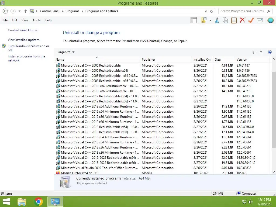Sort by Publisher column header
The height and width of the screenshot is (207, 276).
point(166,60)
